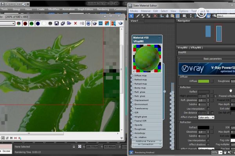This screenshot has width=235, height=156.
Task: Toggle Reflection Use interpolation checkbox
Action: (x=208, y=108)
